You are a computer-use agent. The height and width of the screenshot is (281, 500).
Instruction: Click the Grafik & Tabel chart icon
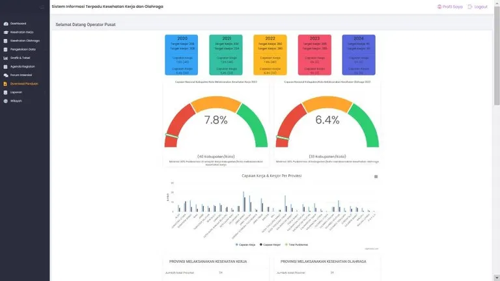pyautogui.click(x=5, y=58)
